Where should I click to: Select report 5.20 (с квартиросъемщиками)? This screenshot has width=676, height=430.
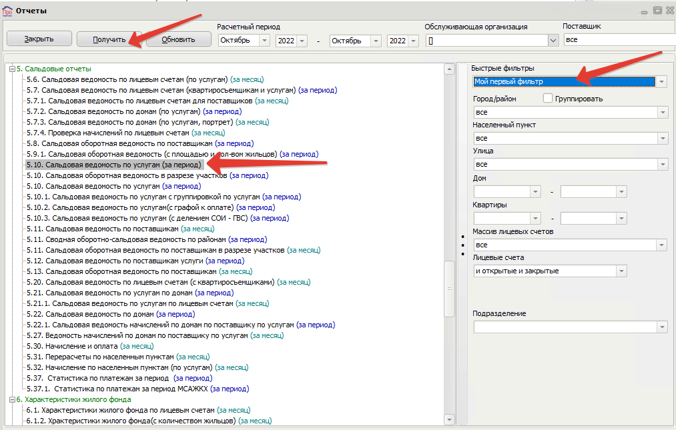168,282
